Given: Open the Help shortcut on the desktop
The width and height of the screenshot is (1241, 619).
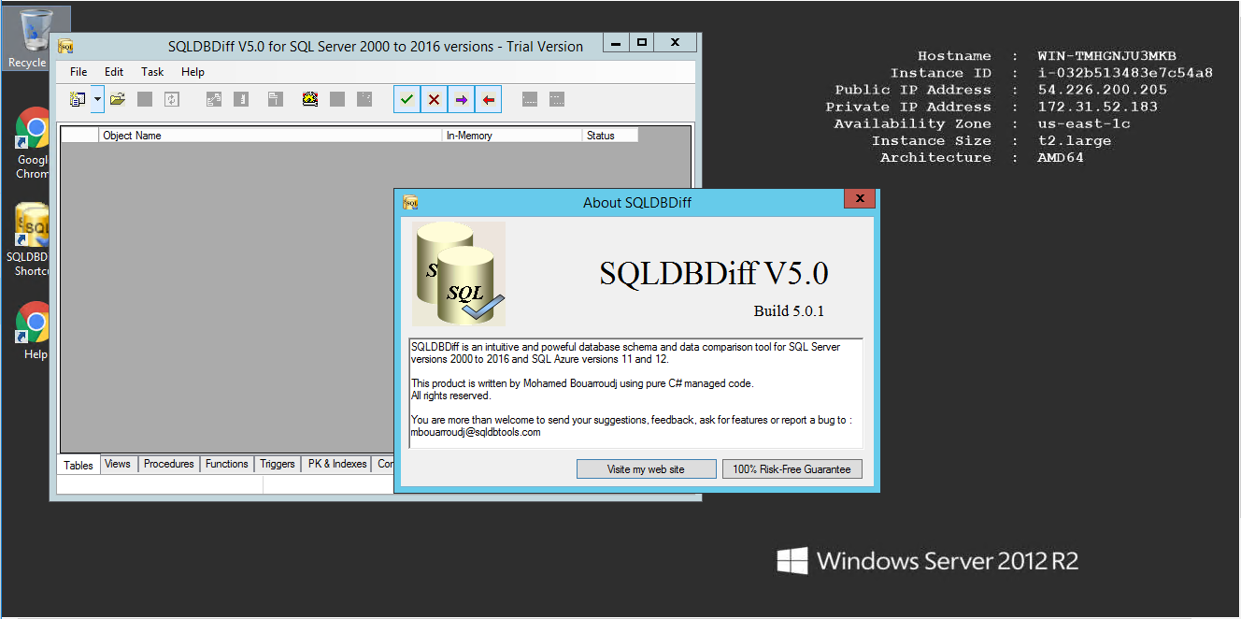Looking at the screenshot, I should coord(30,324).
